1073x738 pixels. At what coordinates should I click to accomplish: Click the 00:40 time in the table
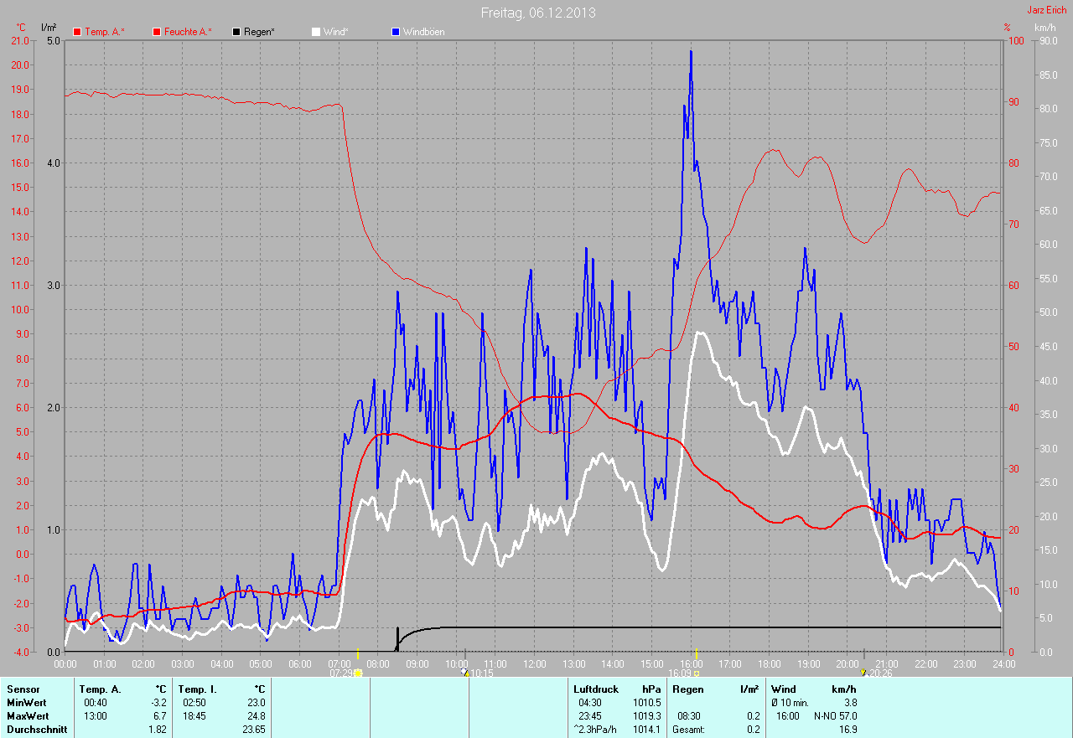pyautogui.click(x=96, y=703)
